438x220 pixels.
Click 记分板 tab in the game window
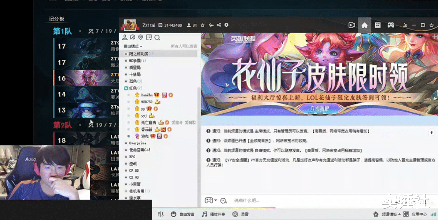tap(57, 19)
